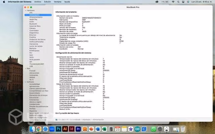Select Aplicaciones under Software
Screen dimensions: 215x134
[x=34, y=86]
